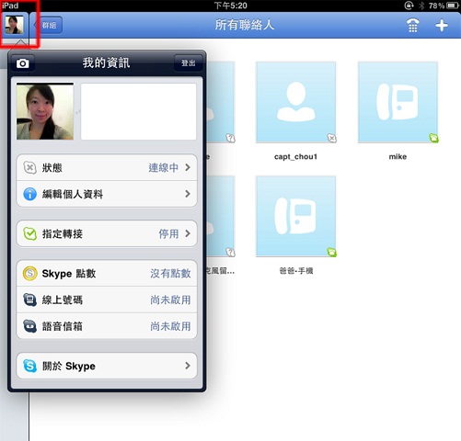Screen dimensions: 461x441
Task: Tap 所有聯絡人 title in header
Action: [244, 25]
